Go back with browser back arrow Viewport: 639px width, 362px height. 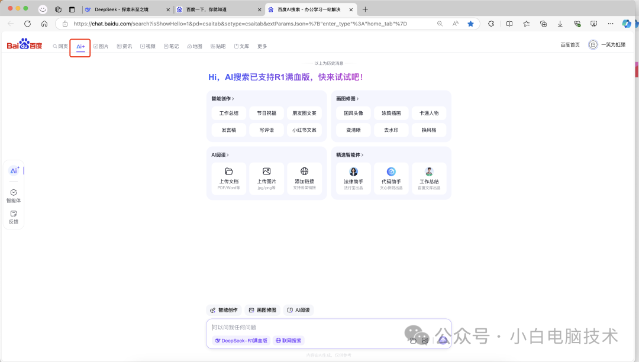11,24
